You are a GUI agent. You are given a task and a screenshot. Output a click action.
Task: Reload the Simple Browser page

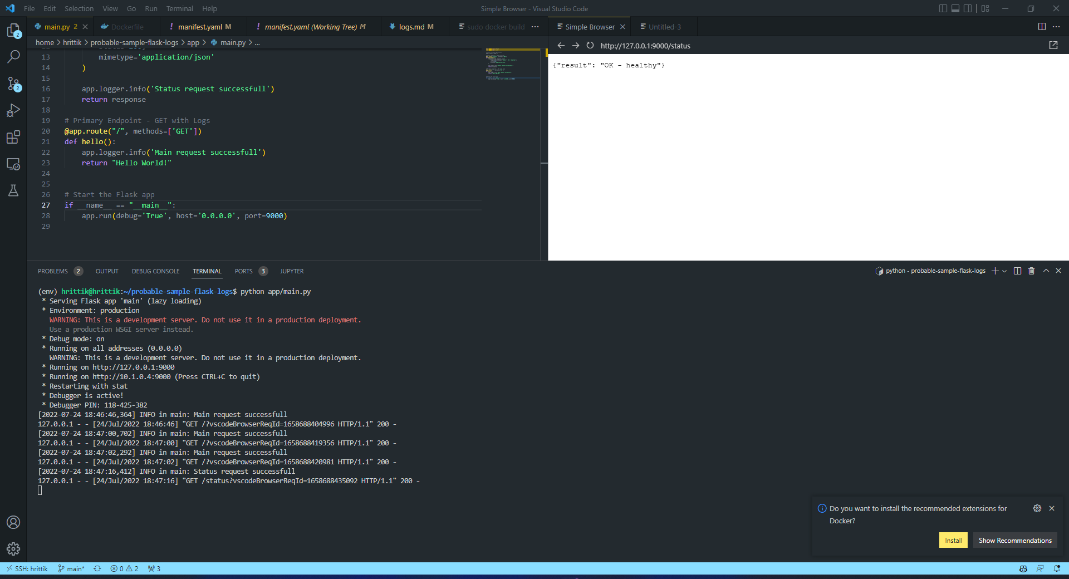coord(590,46)
